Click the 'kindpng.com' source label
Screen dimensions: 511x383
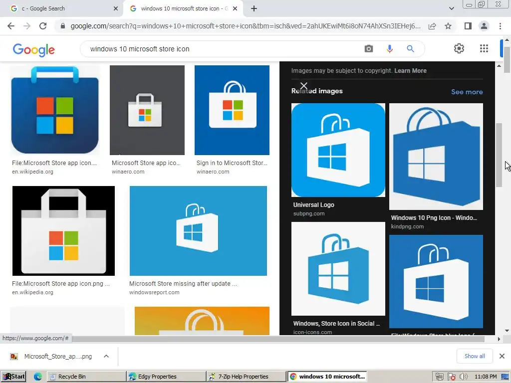click(x=407, y=226)
